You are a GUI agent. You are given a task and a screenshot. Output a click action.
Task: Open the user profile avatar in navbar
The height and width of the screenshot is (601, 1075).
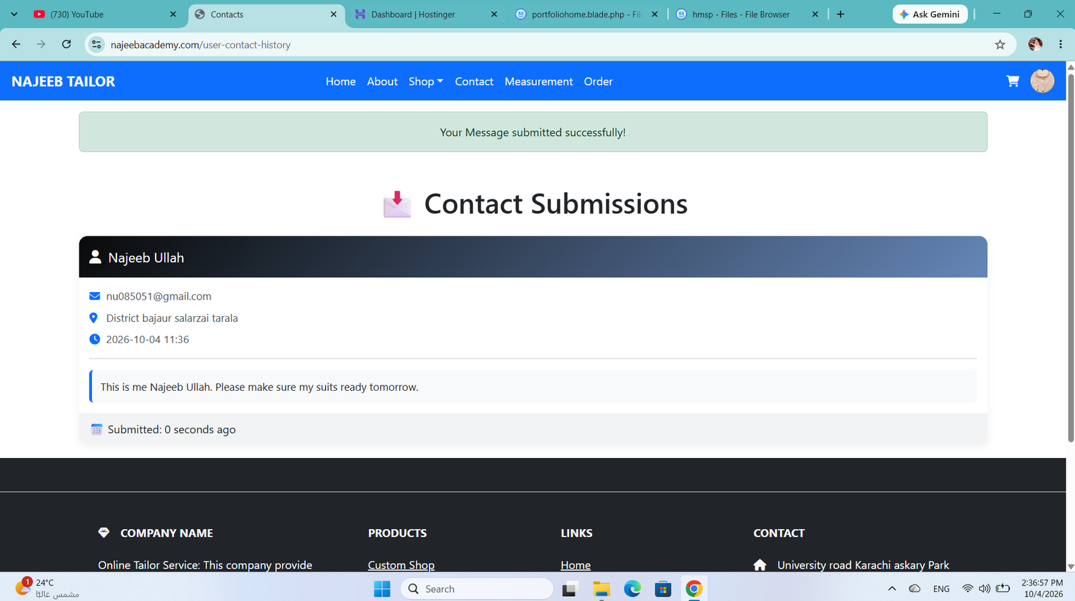[1042, 81]
